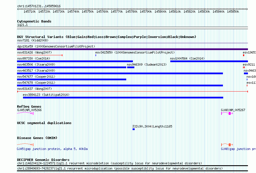Click the 1q21.1 cytogenetic band label

pyautogui.click(x=22, y=25)
